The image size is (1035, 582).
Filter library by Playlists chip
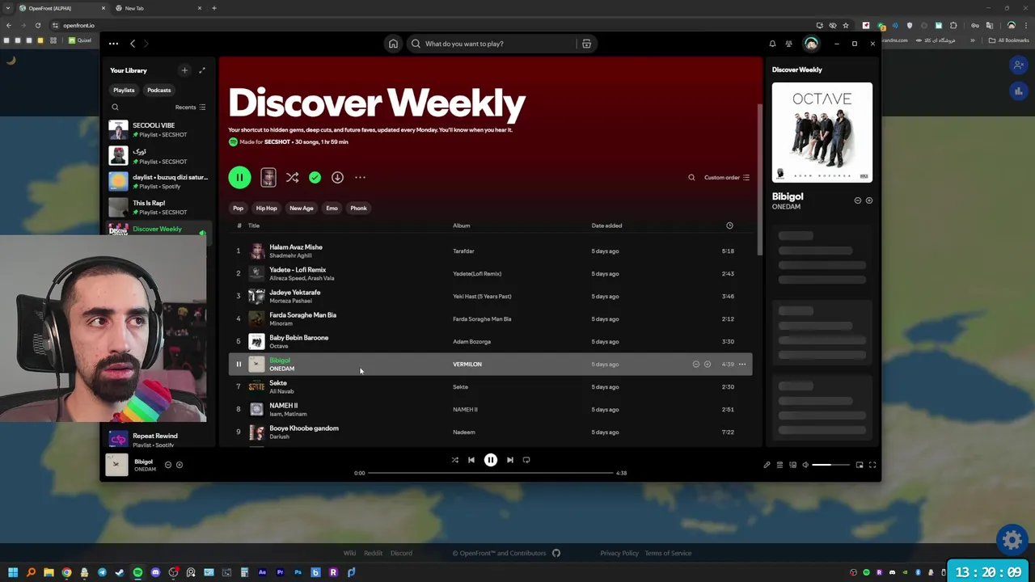click(x=124, y=90)
